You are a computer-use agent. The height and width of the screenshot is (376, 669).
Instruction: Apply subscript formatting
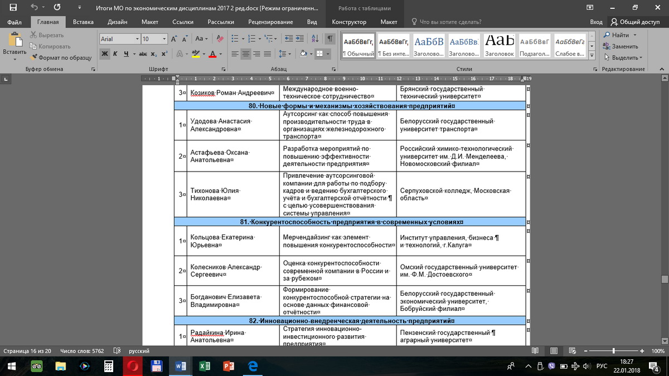154,54
